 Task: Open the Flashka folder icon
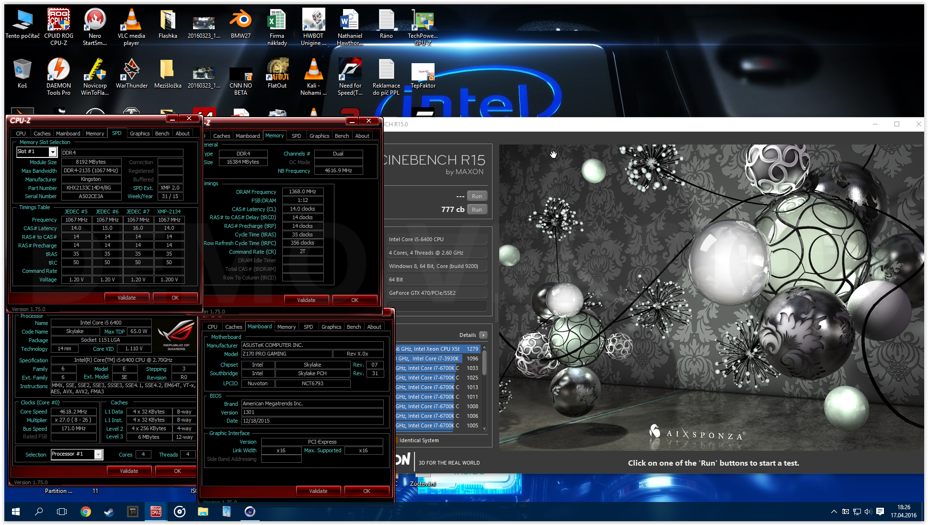(168, 24)
